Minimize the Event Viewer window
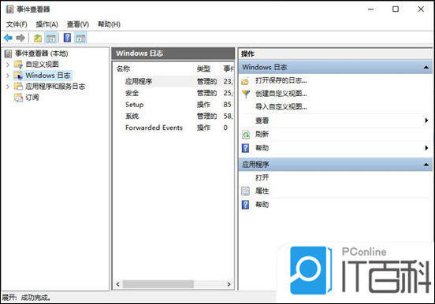Screen dimensions: 435x304 pos(370,9)
